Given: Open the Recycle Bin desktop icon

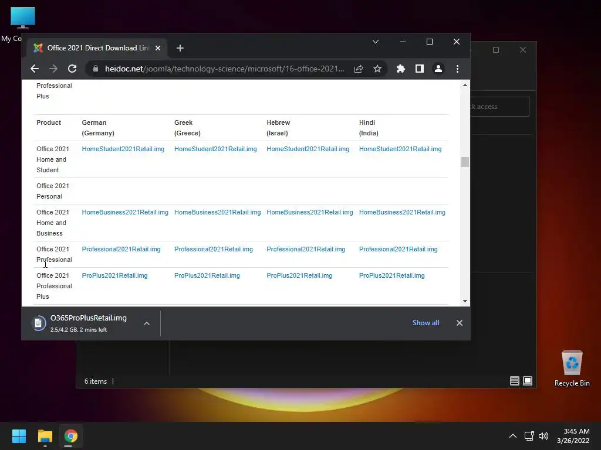Looking at the screenshot, I should [572, 368].
